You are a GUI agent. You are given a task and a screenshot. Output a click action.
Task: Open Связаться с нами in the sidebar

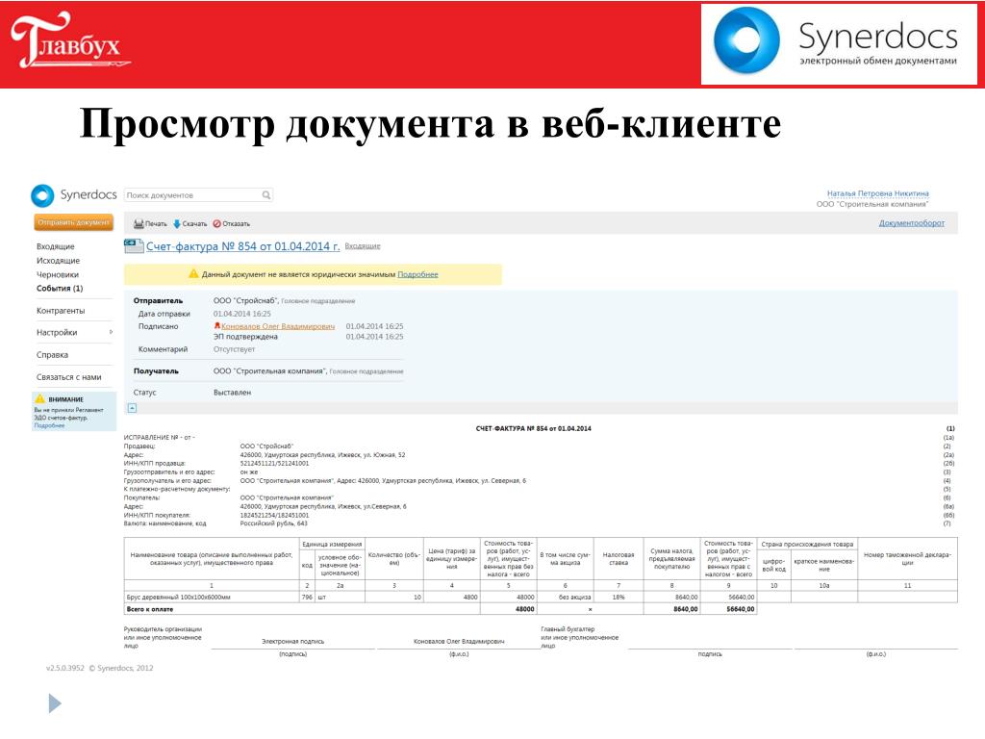68,377
